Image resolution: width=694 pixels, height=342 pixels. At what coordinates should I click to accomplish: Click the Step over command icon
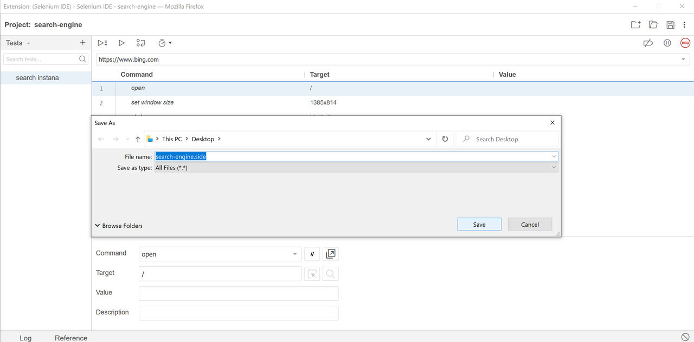click(140, 43)
